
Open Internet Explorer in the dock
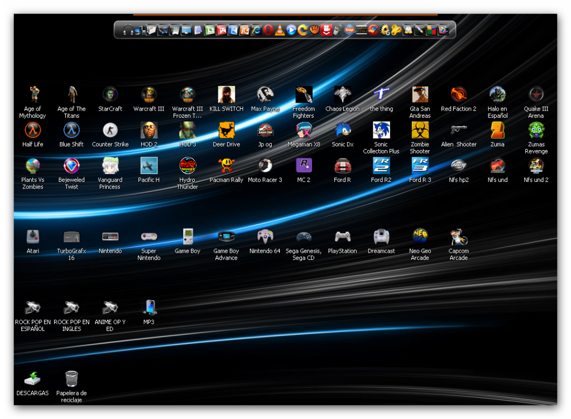pyautogui.click(x=256, y=30)
